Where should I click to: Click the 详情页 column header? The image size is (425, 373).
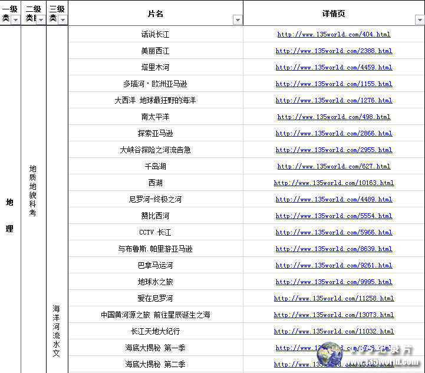pyautogui.click(x=334, y=14)
